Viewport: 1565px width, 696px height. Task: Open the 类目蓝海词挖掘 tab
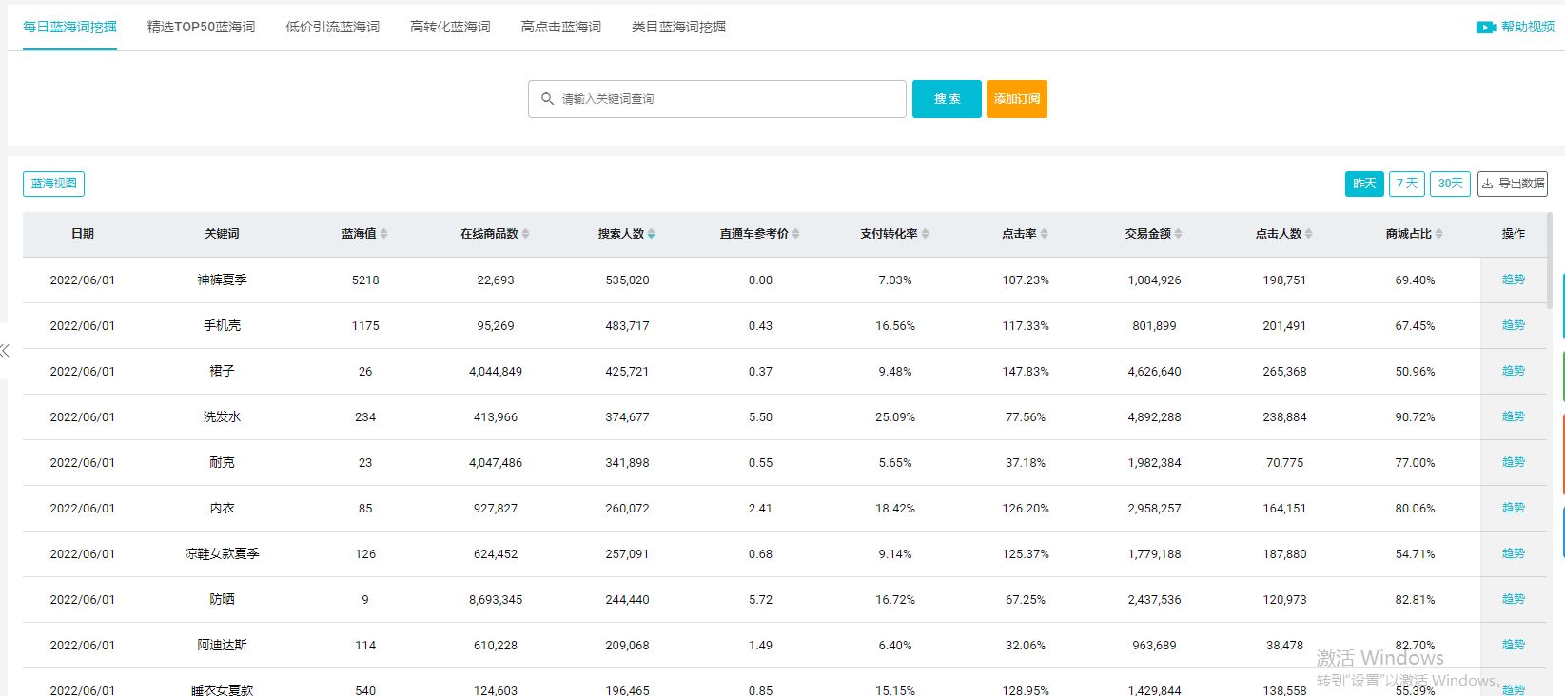(x=679, y=28)
